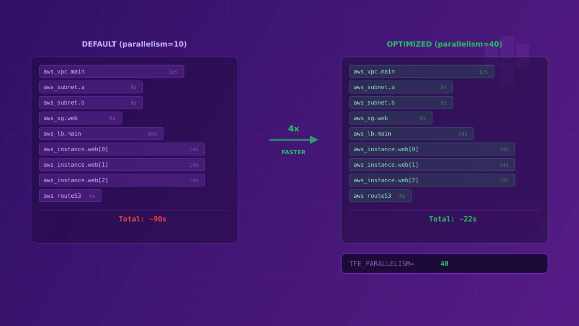Select the aws_lb.main bar in the OPTIMIZED column
The image size is (579, 326).
(411, 134)
